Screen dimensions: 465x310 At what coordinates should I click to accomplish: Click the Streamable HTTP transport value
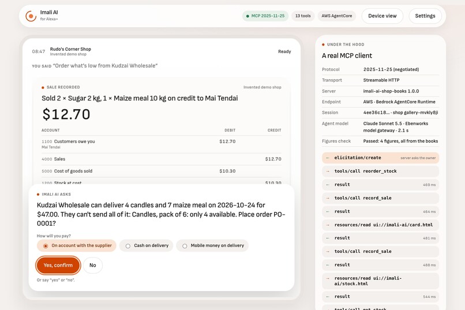381,80
